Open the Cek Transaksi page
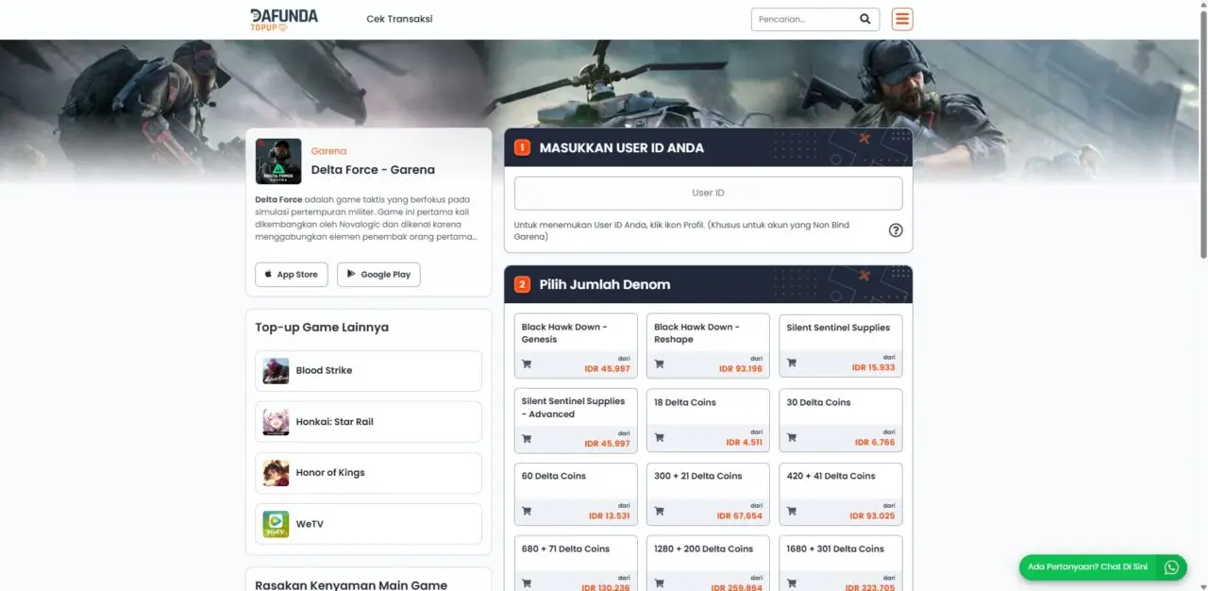Image resolution: width=1208 pixels, height=591 pixels. coord(399,19)
